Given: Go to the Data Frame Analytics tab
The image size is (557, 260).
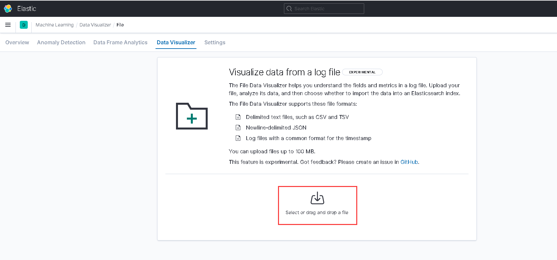Looking at the screenshot, I should [x=120, y=42].
